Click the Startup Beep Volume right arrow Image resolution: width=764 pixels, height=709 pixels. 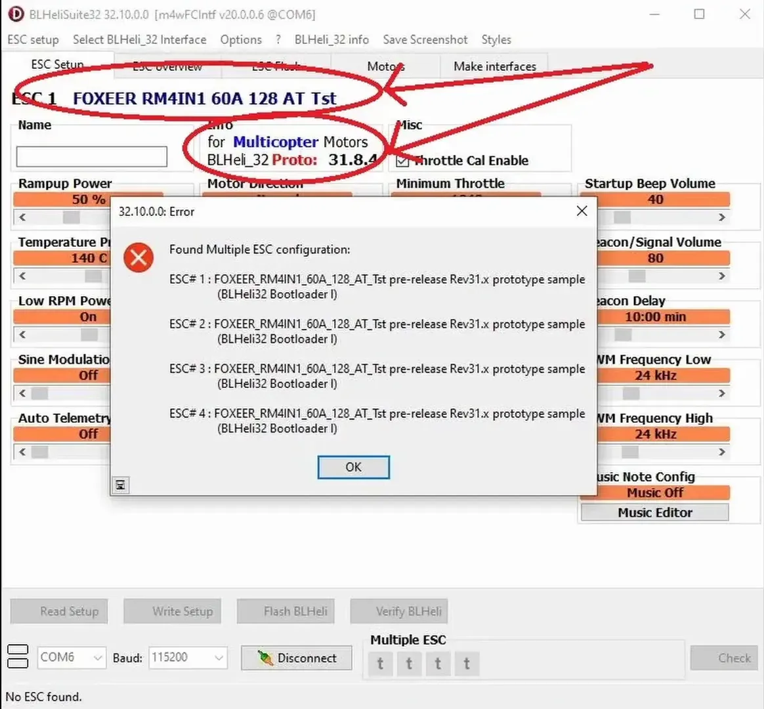coord(722,217)
